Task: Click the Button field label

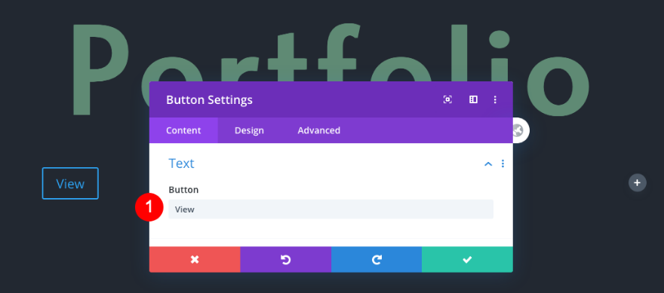Action: click(x=183, y=190)
